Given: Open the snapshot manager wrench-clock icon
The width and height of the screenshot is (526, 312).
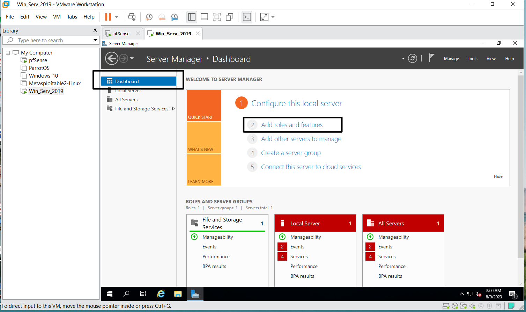Looking at the screenshot, I should click(174, 17).
